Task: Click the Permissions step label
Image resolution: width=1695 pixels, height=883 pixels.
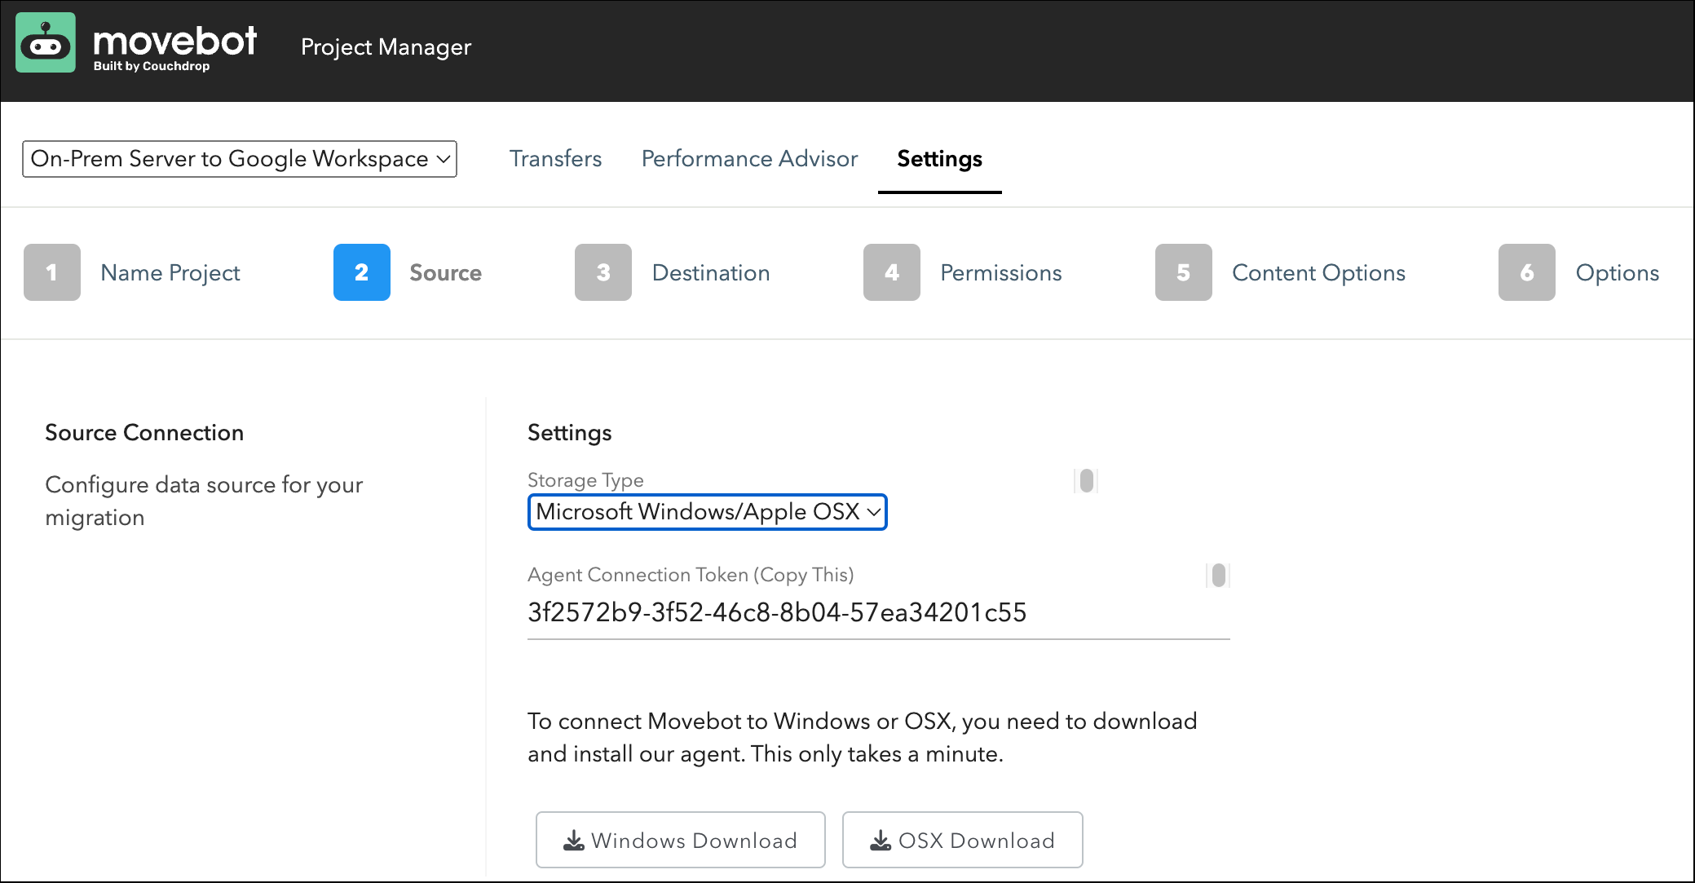Action: pos(1000,272)
